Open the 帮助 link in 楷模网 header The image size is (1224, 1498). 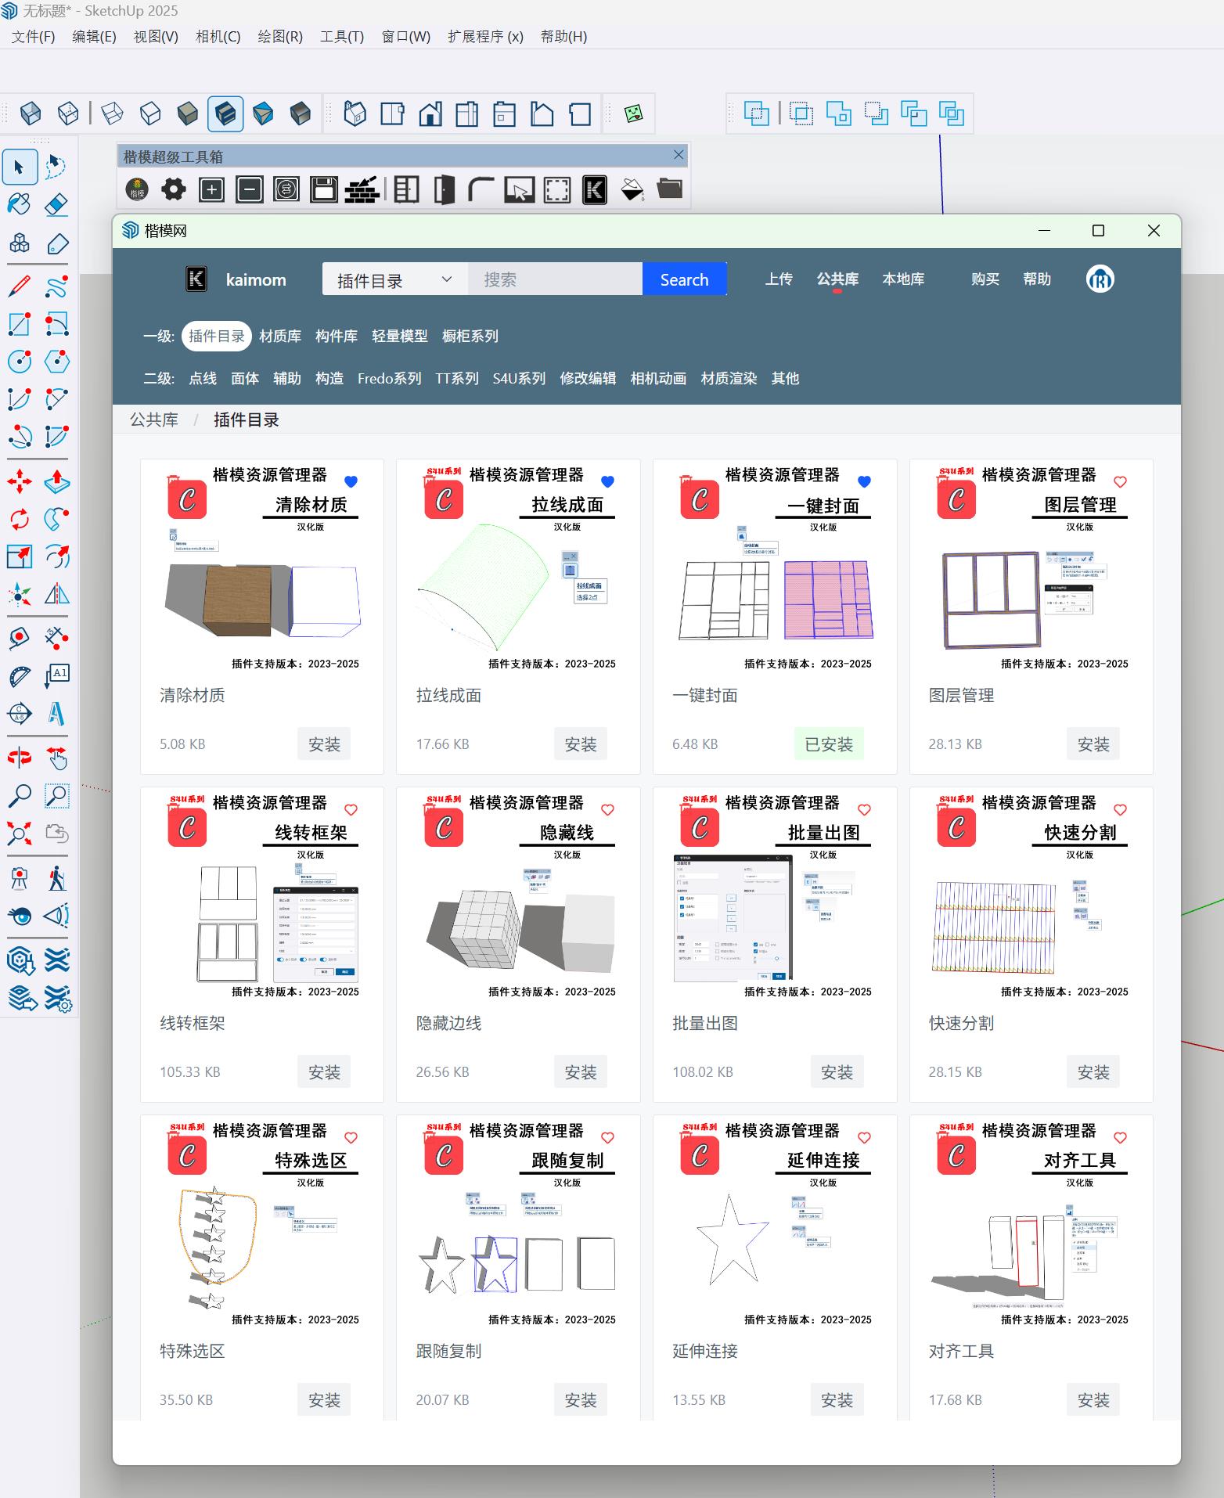[1037, 279]
